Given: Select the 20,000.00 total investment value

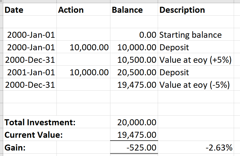Looking at the screenshot, I should coord(134,122).
